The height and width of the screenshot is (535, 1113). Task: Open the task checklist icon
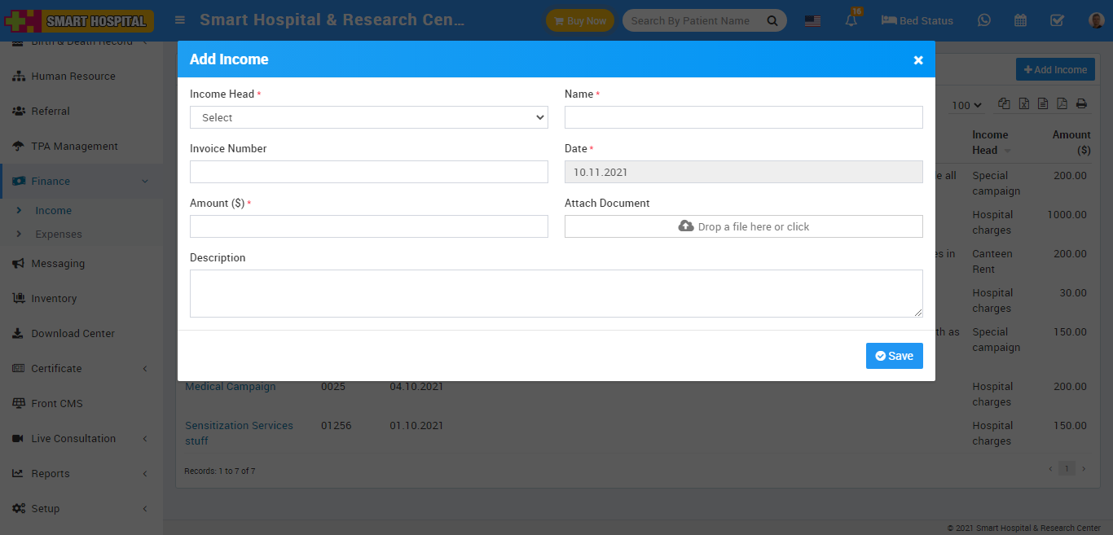(1057, 20)
